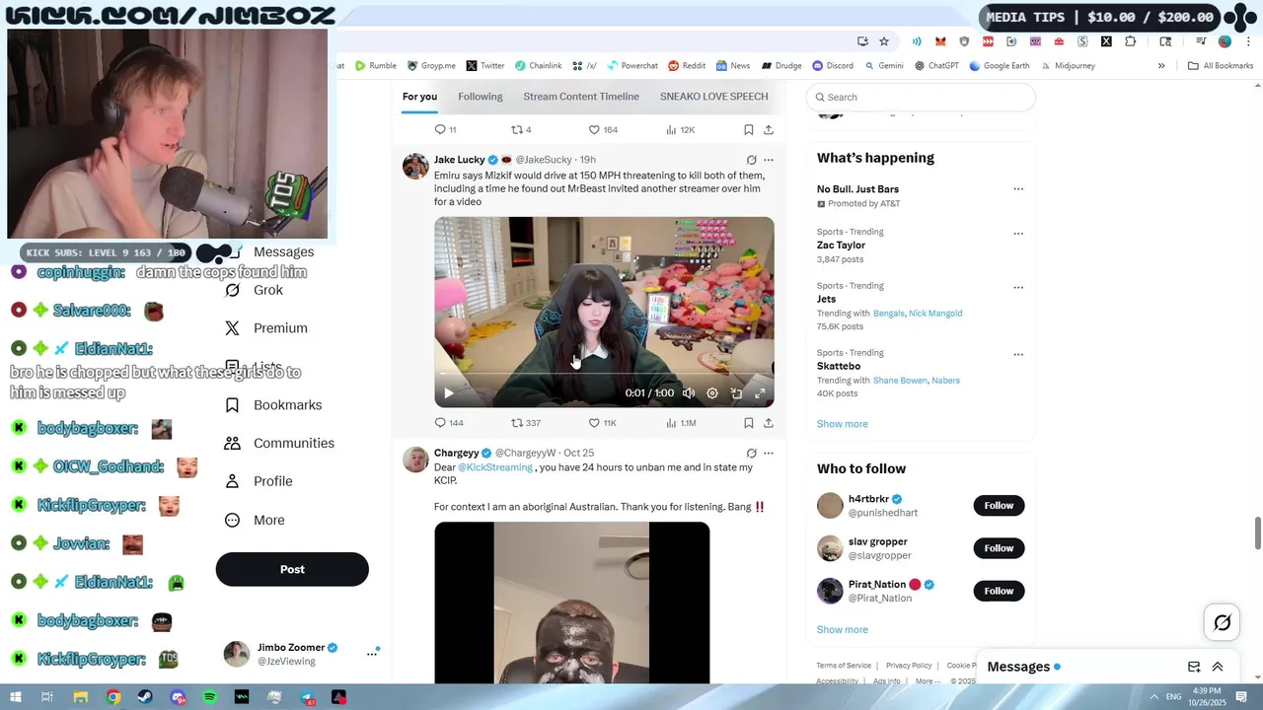Viewport: 1263px width, 710px height.
Task: Open Windows Start menu
Action: point(15,697)
